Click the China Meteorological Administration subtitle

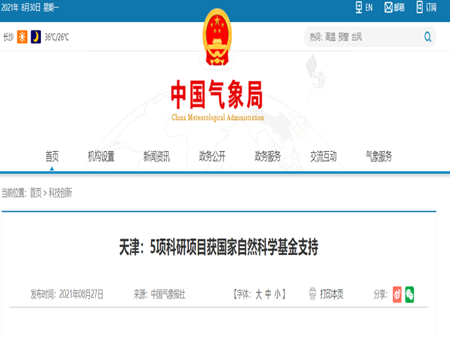coord(218,118)
